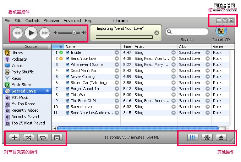Image resolution: width=241 pixels, height=162 pixels.
Task: Toggle shuffle playback mode
Action: coord(28,138)
